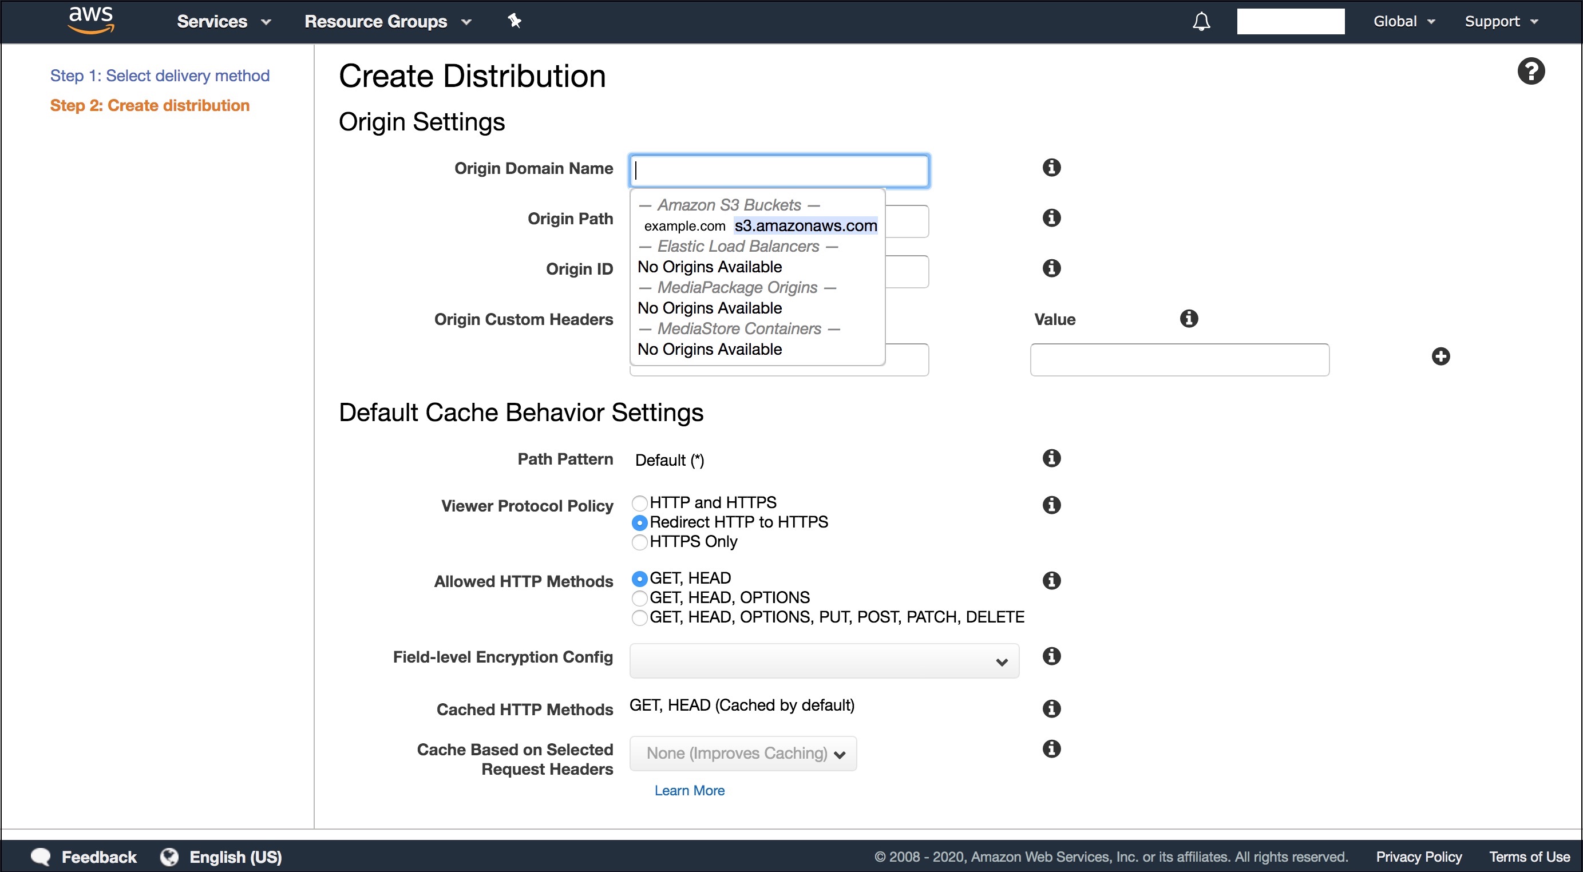This screenshot has height=872, width=1583.
Task: Choose example.com s3.amazonaws.com bucket origin
Action: click(760, 225)
